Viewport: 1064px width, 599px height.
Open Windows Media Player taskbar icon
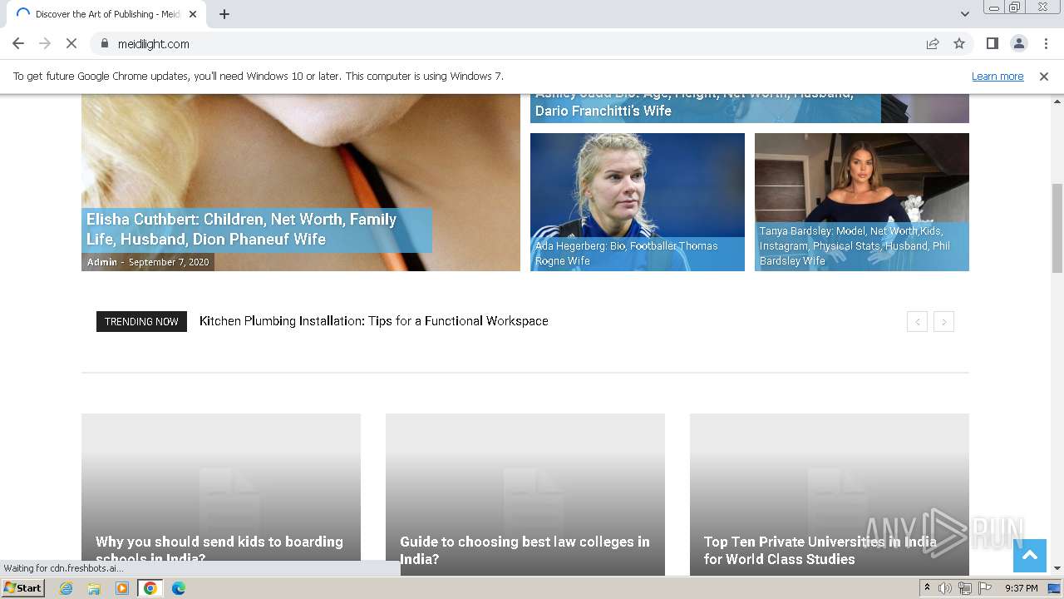122,588
